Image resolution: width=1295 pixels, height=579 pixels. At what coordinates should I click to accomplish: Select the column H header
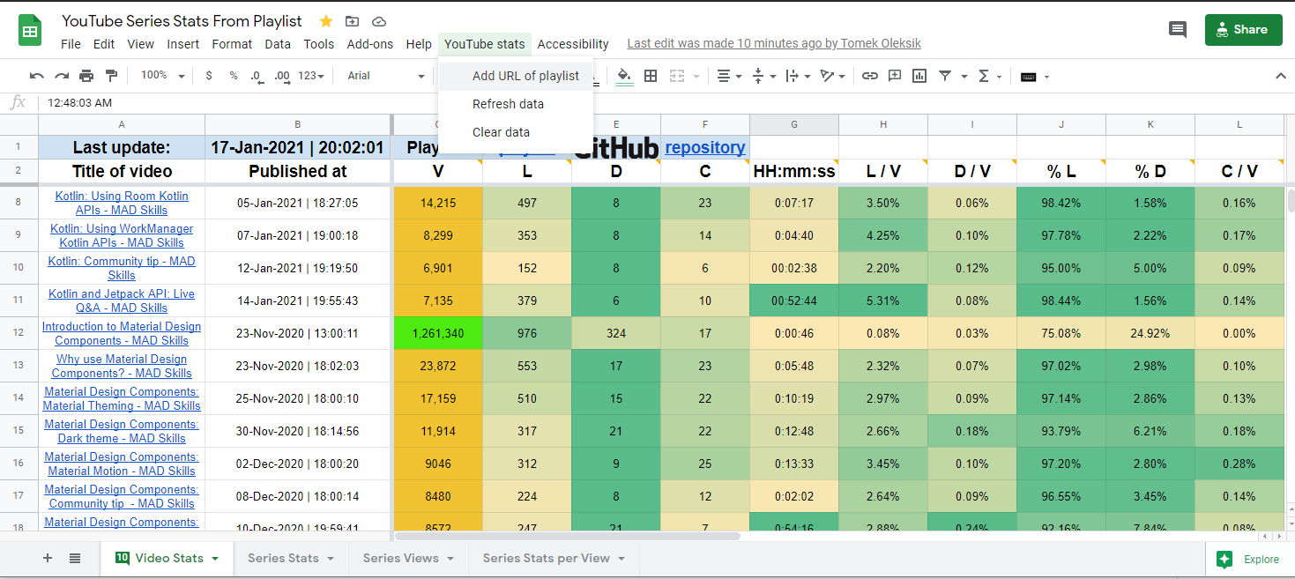click(x=883, y=125)
